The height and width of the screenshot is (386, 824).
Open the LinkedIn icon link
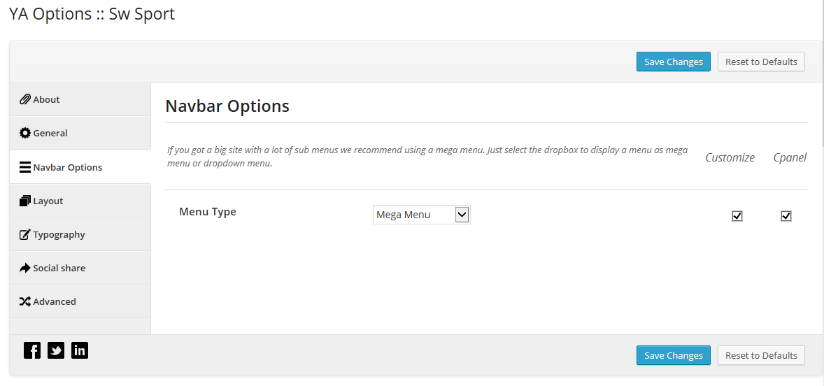pyautogui.click(x=79, y=350)
